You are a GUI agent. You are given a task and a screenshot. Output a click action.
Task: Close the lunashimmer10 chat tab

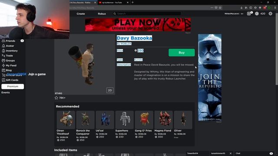(231, 153)
